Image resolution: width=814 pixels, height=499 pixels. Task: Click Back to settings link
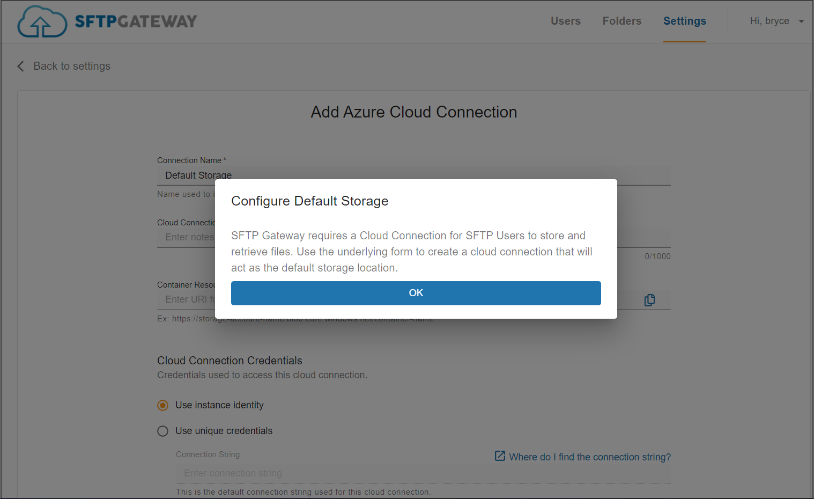point(72,66)
